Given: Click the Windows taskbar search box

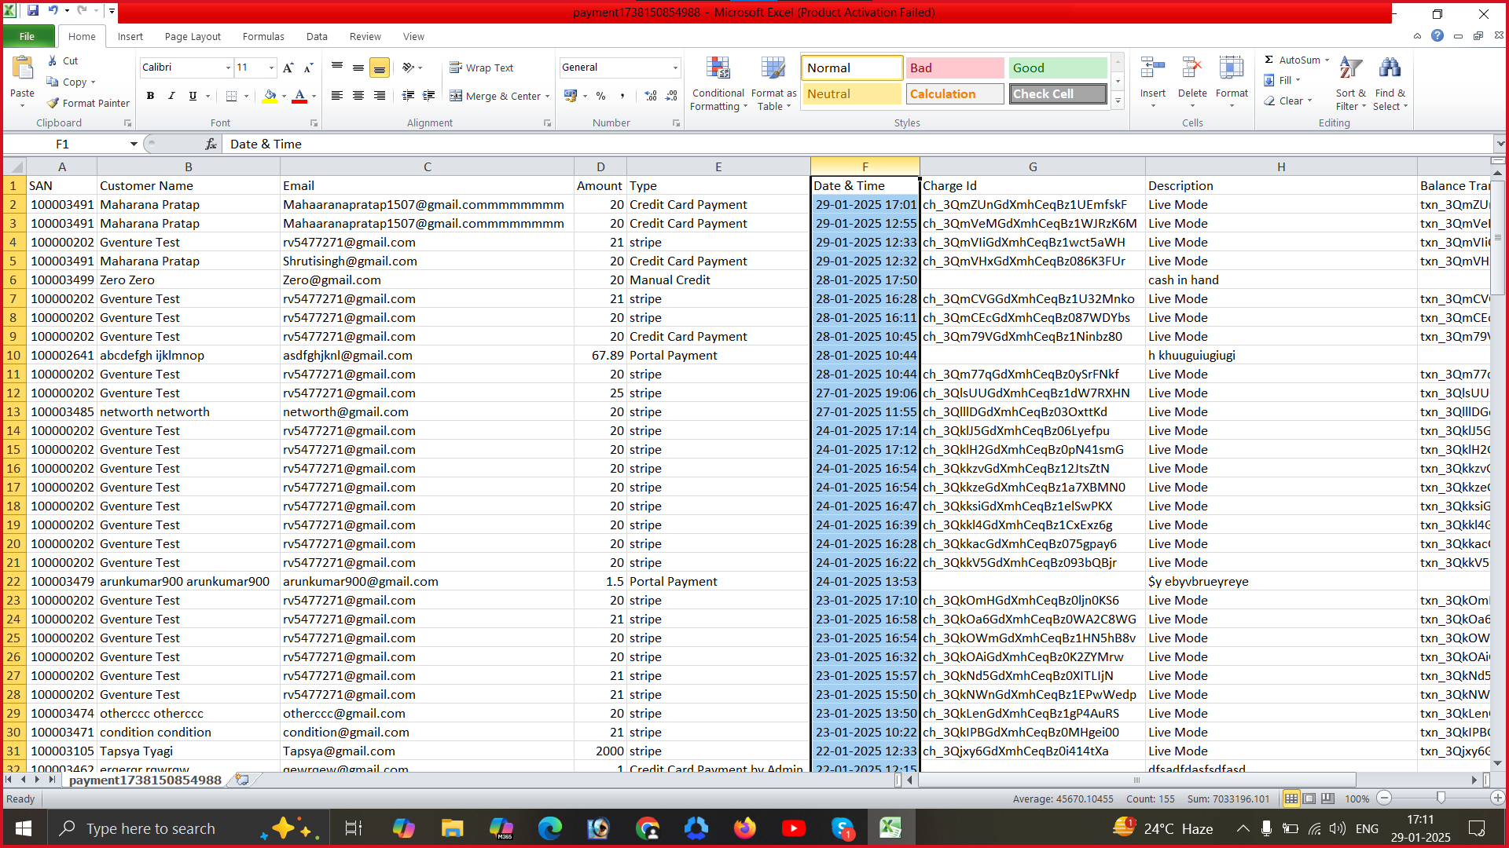Looking at the screenshot, I should [x=150, y=828].
